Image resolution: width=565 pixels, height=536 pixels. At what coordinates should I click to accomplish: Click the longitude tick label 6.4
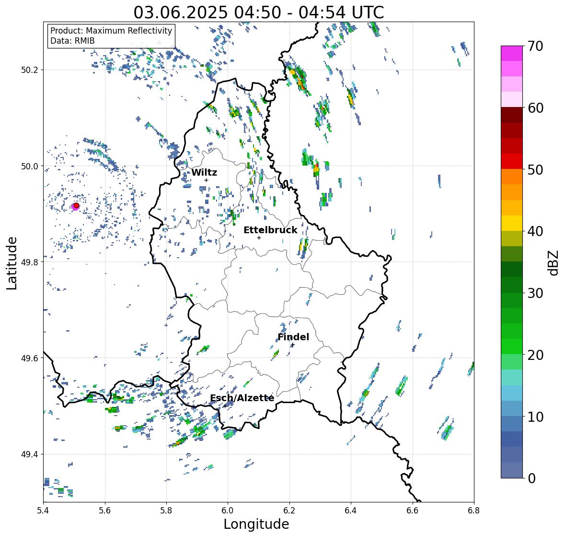(351, 510)
